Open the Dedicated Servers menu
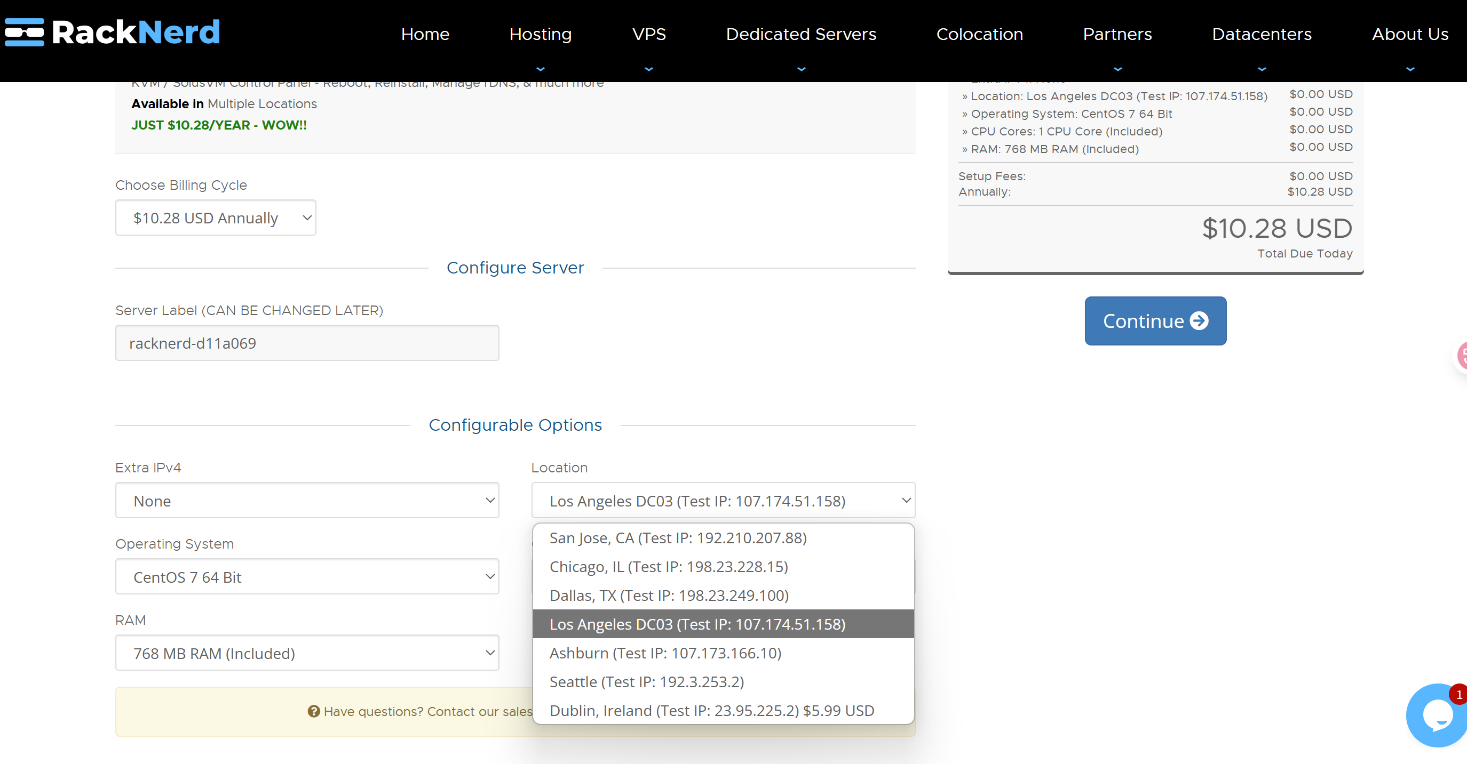 800,34
